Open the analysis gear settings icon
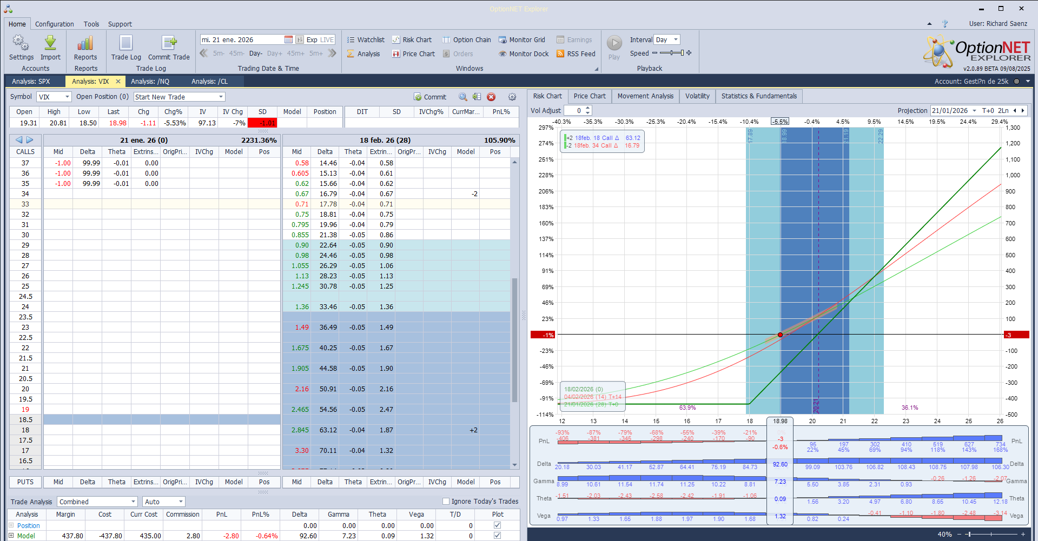 click(x=512, y=97)
